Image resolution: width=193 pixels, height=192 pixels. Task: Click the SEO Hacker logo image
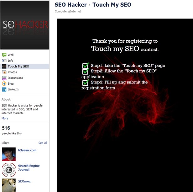[25, 25]
